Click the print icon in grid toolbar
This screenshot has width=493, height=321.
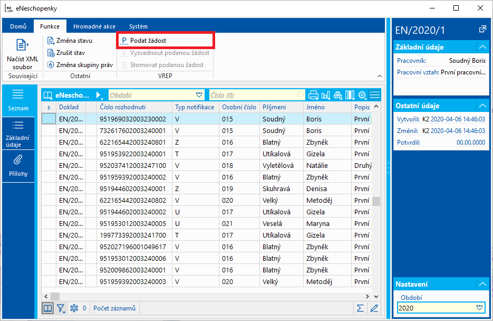click(314, 95)
